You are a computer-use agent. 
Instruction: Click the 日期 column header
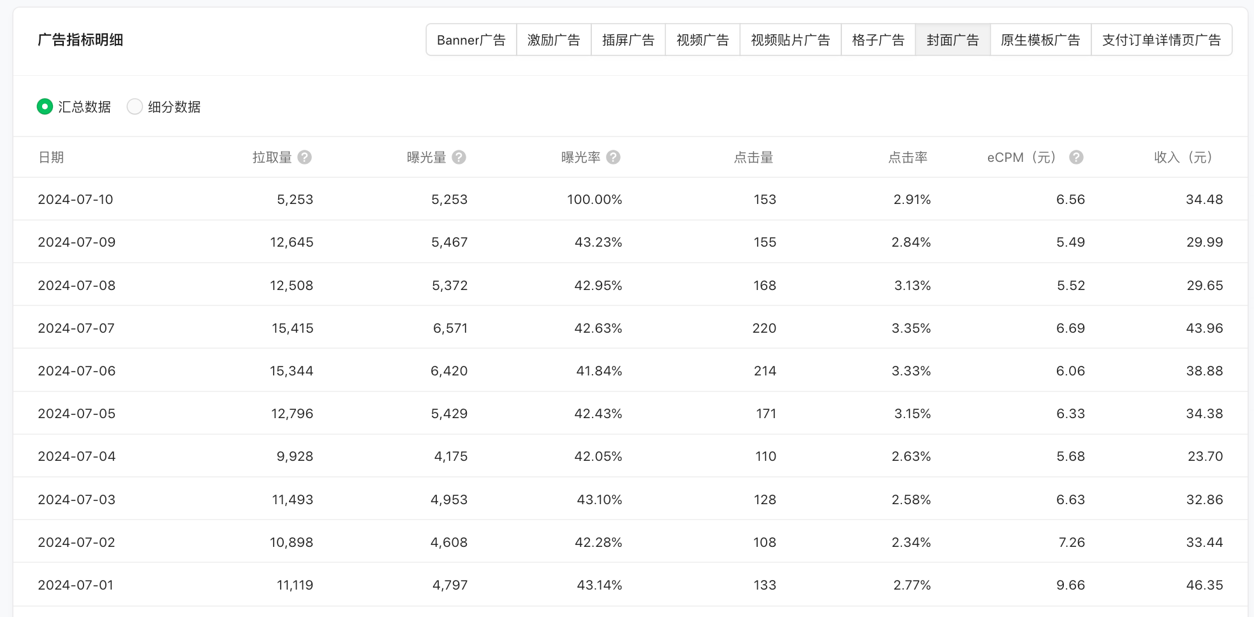point(51,157)
